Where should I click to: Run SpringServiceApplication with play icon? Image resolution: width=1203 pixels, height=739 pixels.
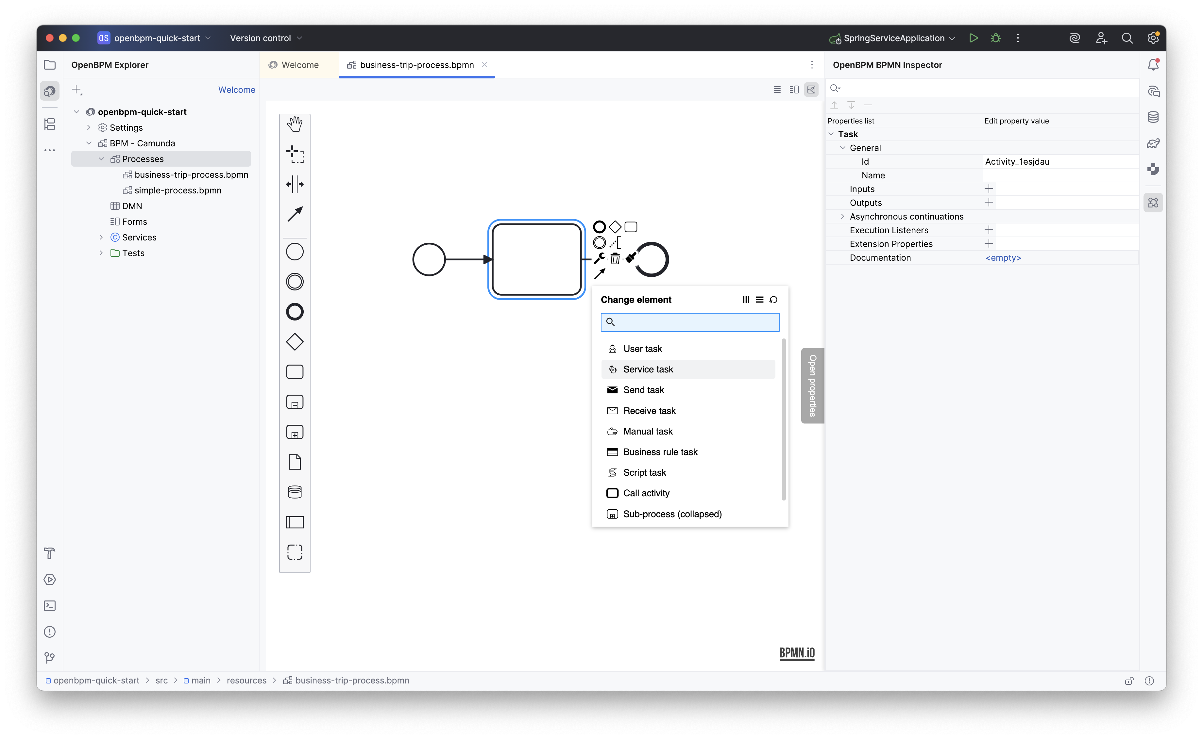click(x=973, y=38)
